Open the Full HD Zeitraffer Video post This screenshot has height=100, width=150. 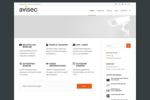(x=117, y=94)
